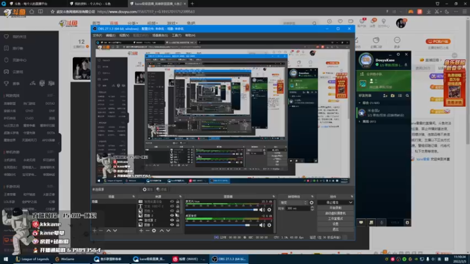Open the source Filters button in OBS
Viewport: 470px width, 264px height.
(x=161, y=189)
